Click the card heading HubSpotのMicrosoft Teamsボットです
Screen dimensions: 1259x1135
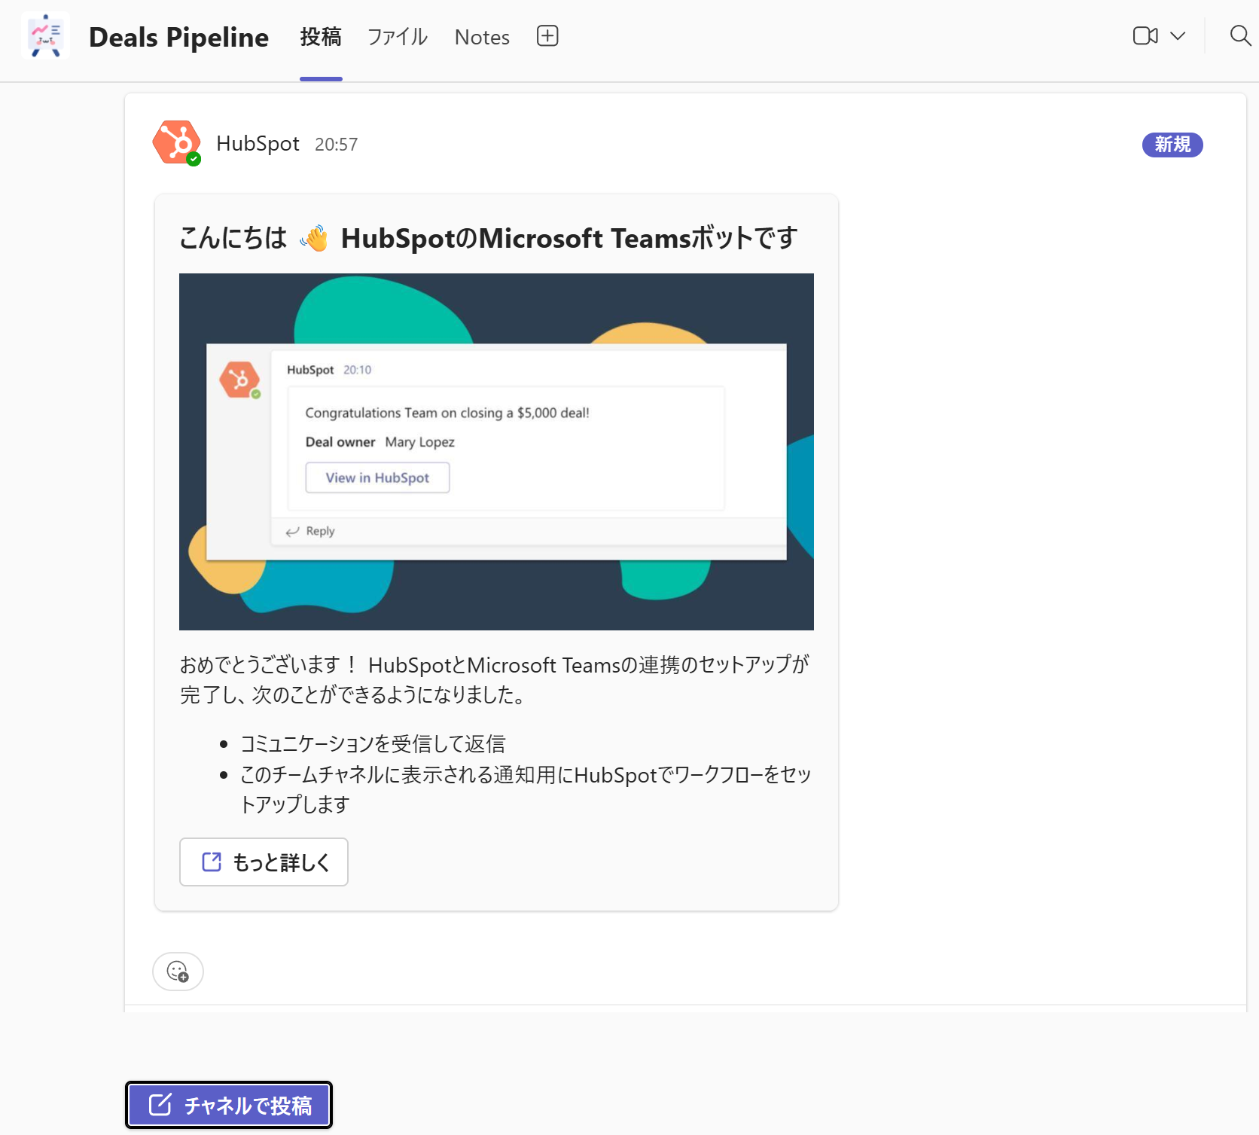(569, 238)
